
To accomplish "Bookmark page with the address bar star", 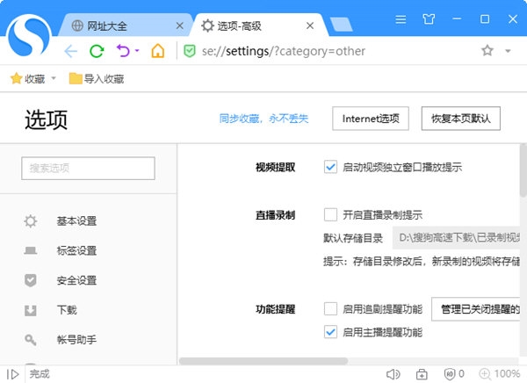I will 487,51.
